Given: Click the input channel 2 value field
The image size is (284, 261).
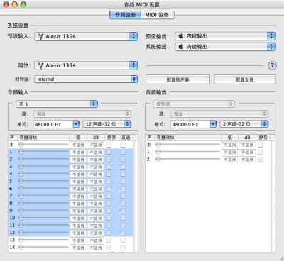Looking at the screenshot, I should [78, 160].
